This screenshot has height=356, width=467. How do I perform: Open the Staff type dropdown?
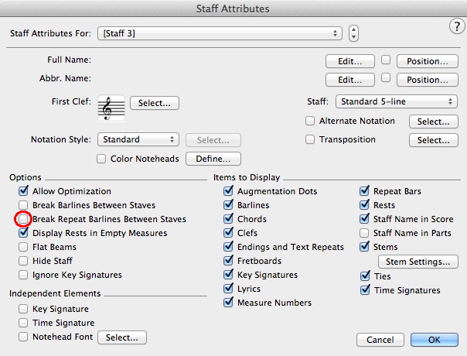(396, 101)
